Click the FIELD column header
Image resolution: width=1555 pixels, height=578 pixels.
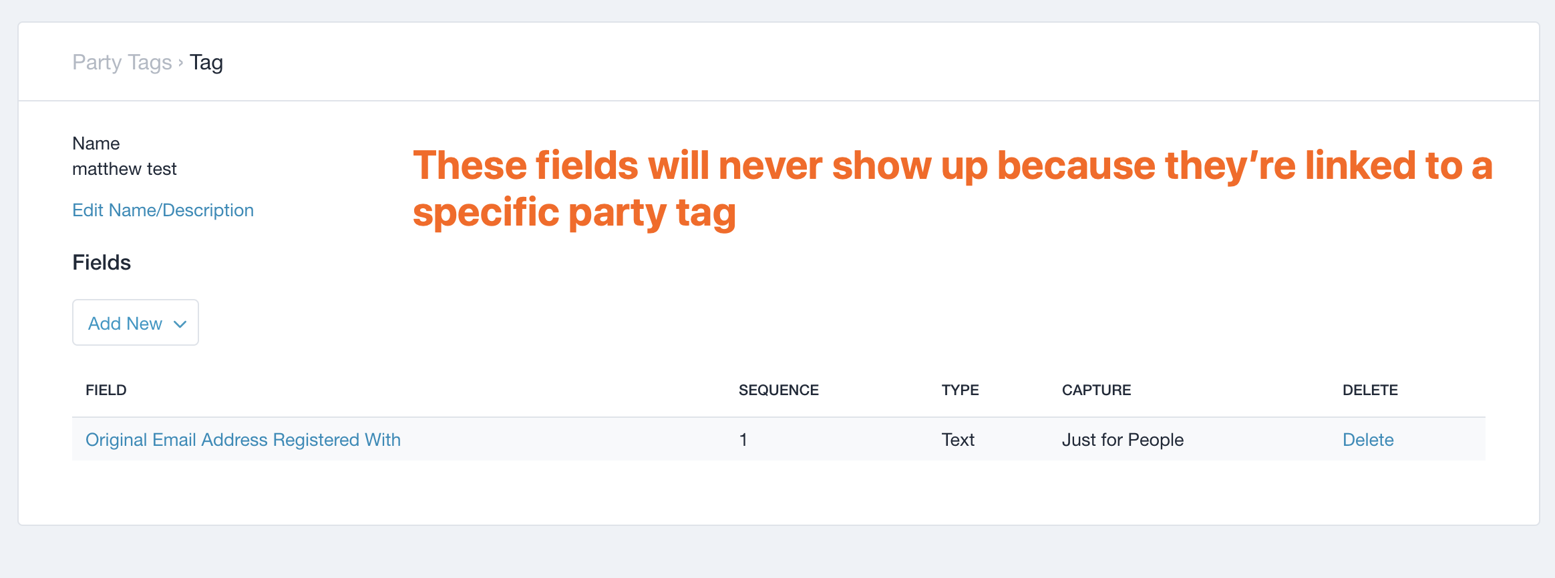coord(106,390)
